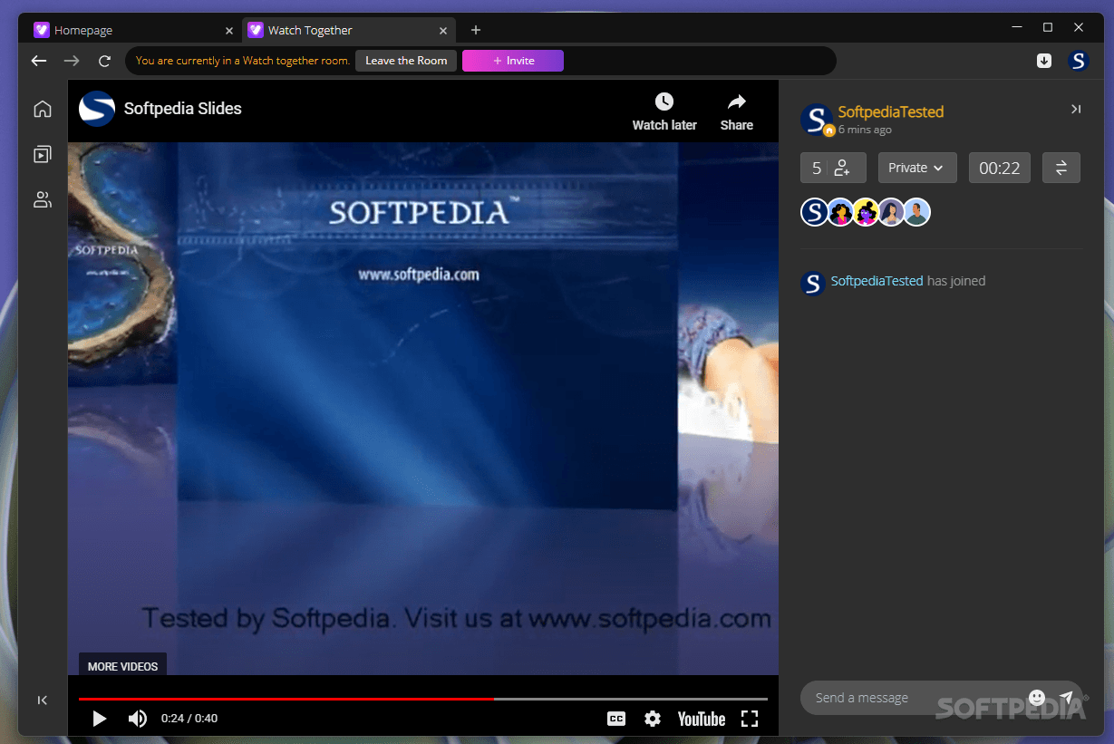The width and height of the screenshot is (1114, 744).
Task: Send the chat message
Action: [x=1066, y=698]
